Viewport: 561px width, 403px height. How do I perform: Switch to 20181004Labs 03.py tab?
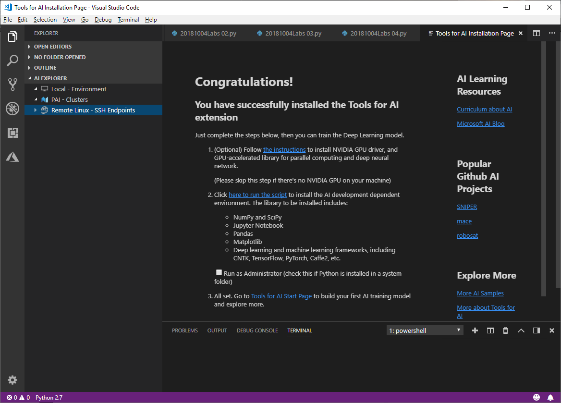point(293,33)
